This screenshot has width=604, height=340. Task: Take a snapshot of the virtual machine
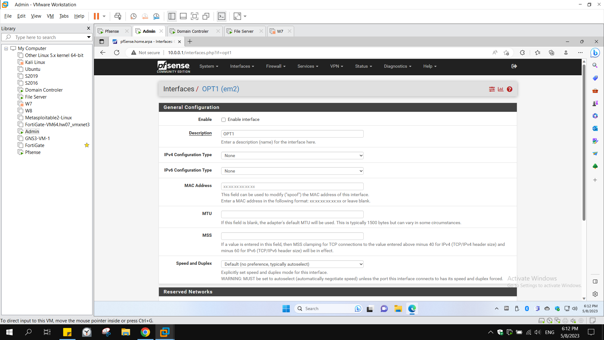point(133,16)
